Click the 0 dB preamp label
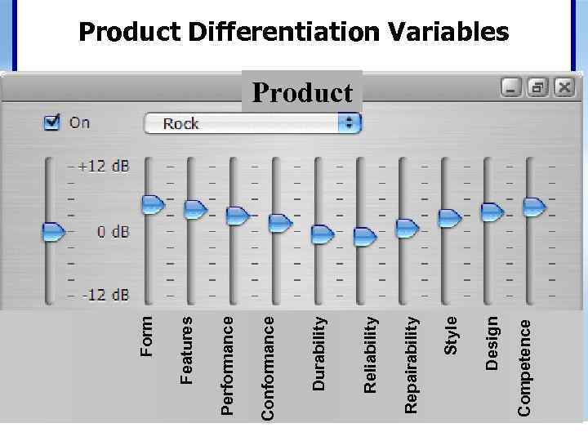Viewport: 588px width, 441px height. point(113,232)
